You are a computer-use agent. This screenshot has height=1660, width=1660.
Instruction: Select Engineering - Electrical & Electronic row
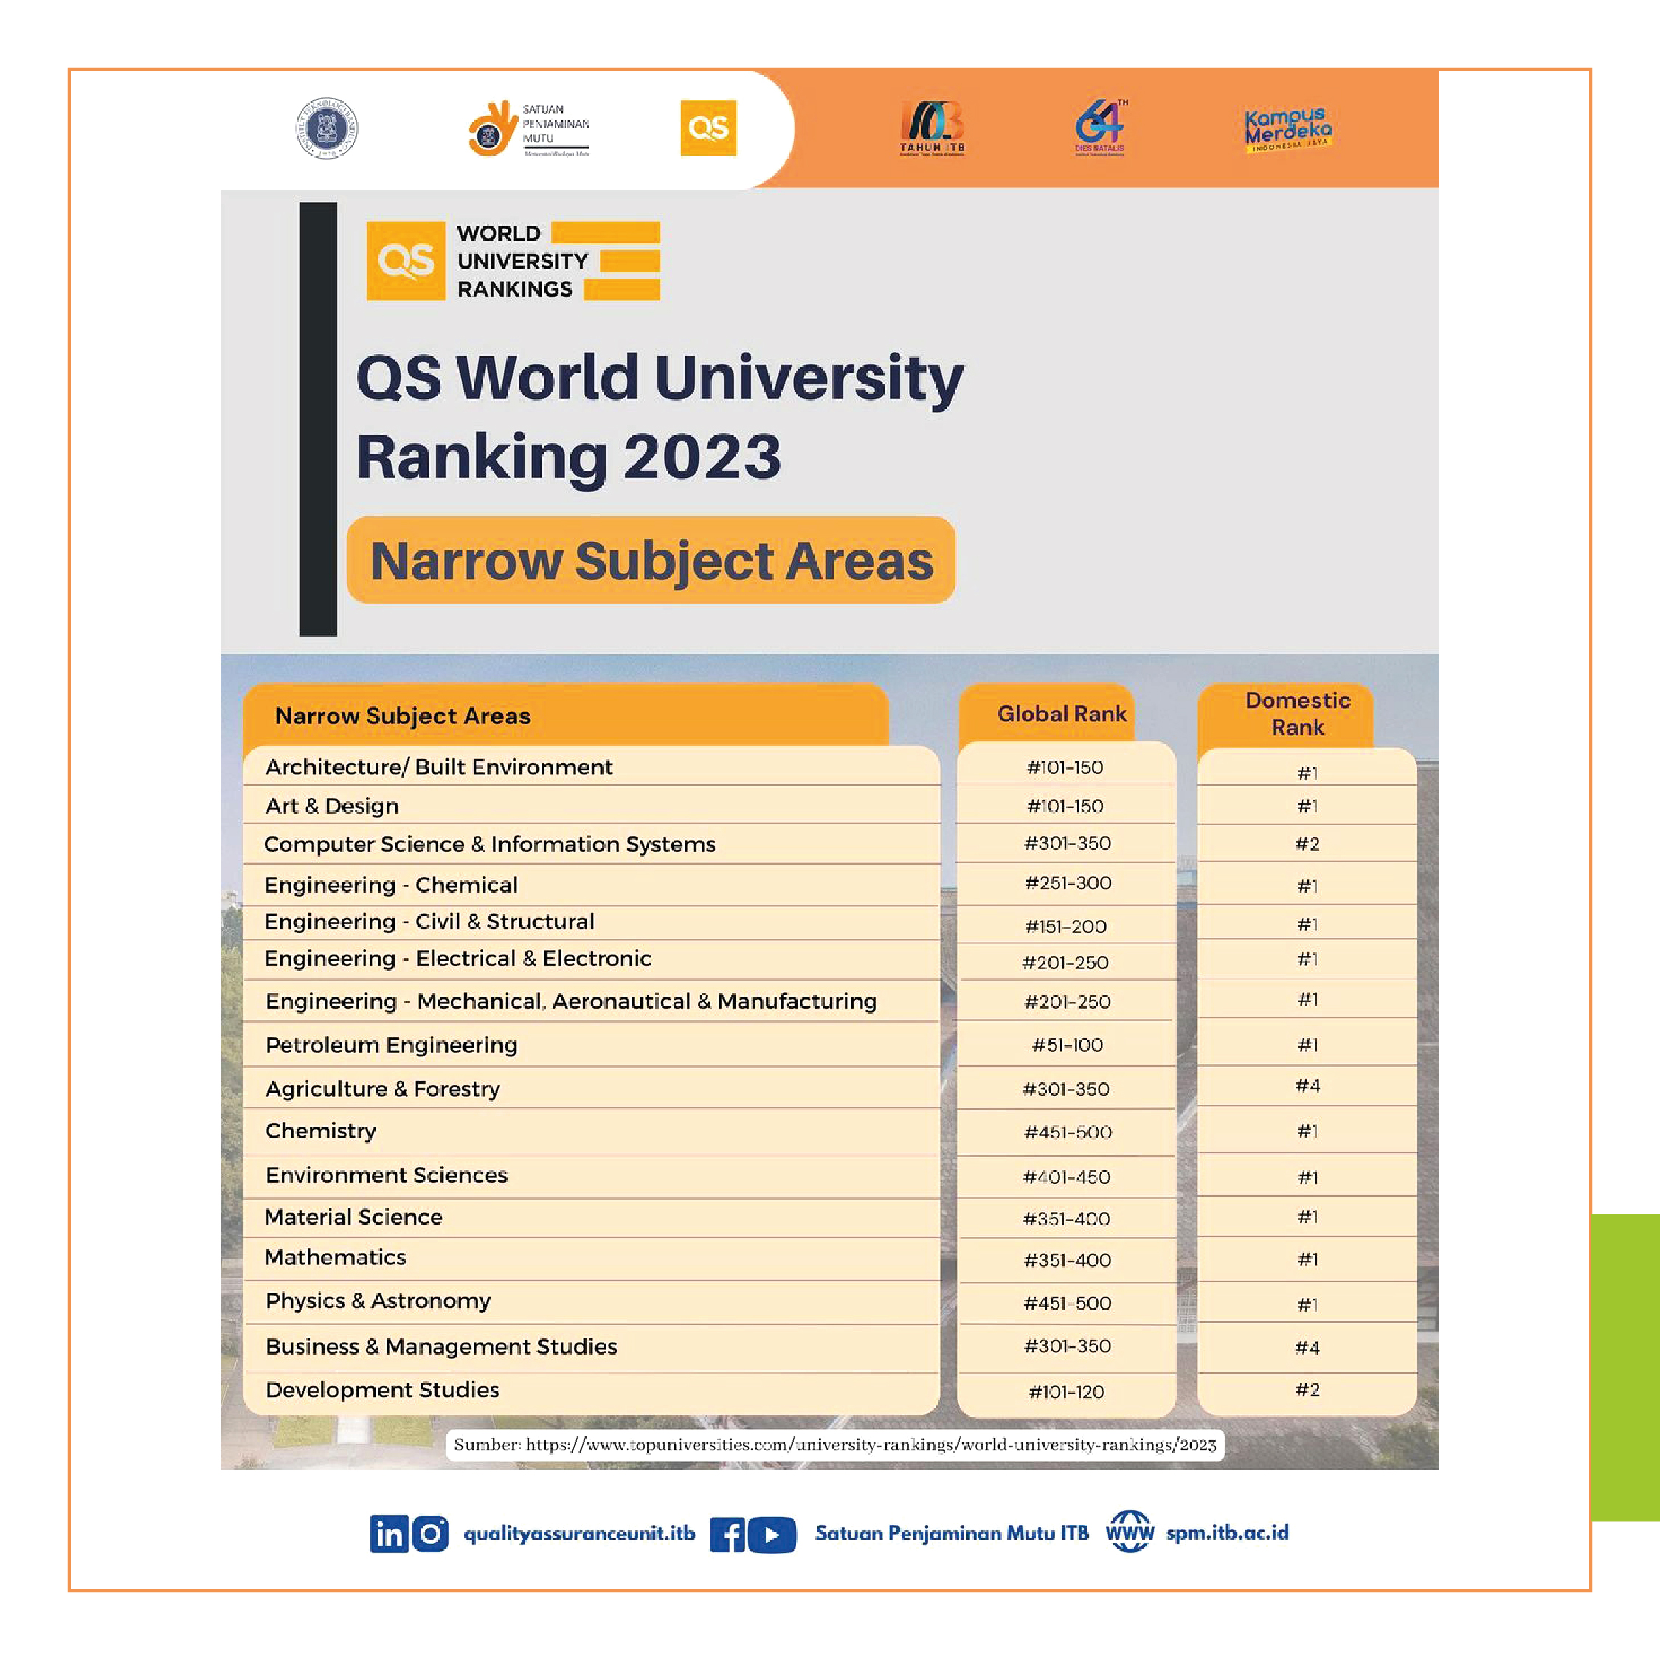tap(591, 959)
